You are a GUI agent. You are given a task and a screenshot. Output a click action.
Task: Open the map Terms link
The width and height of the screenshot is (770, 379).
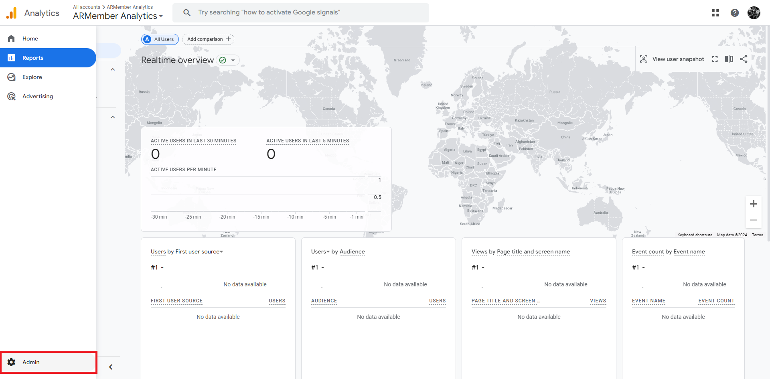(x=757, y=235)
